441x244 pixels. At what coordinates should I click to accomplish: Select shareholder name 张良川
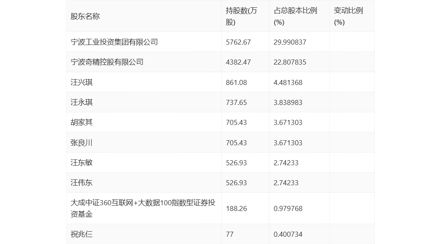coord(81,143)
